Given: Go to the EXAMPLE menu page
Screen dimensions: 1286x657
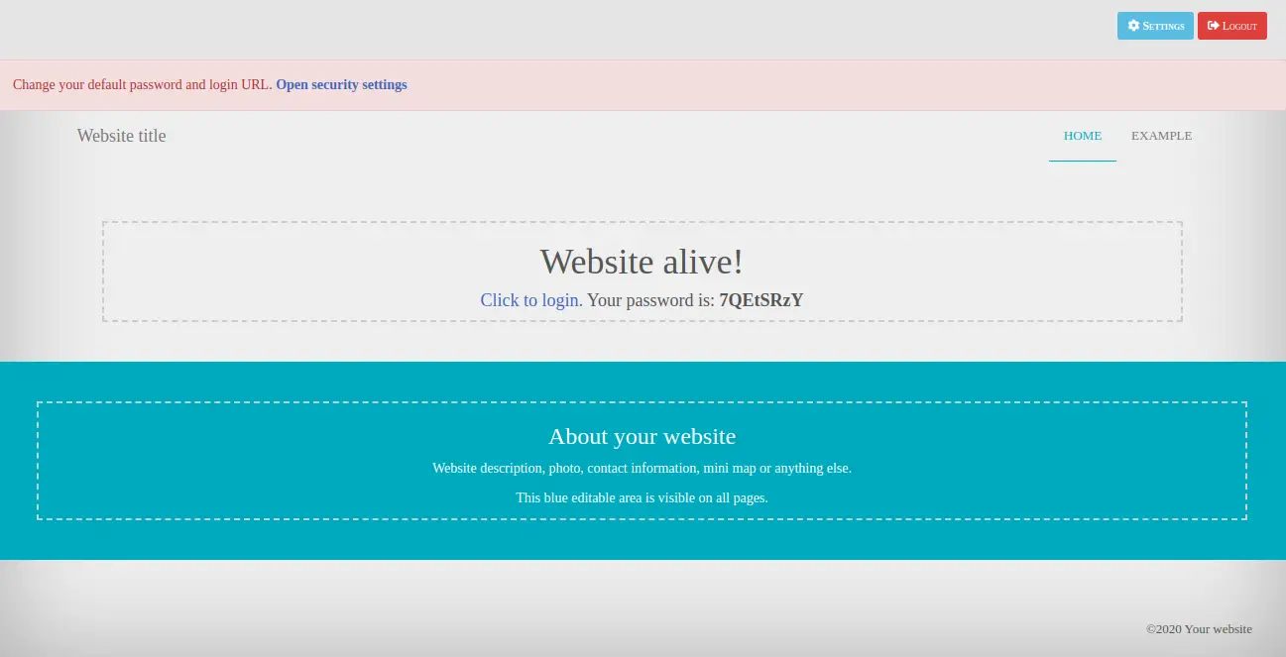Looking at the screenshot, I should [1161, 136].
